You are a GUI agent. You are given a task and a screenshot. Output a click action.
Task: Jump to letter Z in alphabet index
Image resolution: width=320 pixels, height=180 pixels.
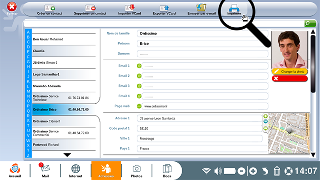click(28, 155)
